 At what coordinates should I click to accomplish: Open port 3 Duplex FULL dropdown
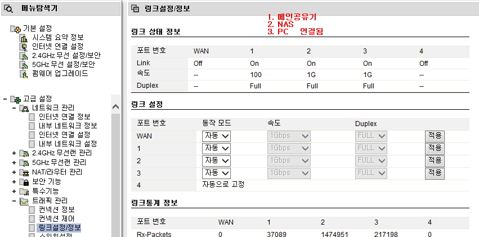coord(371,173)
